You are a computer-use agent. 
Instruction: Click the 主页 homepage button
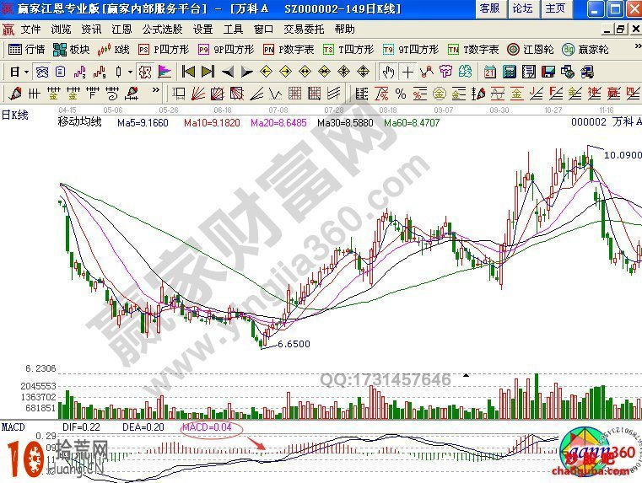(556, 8)
